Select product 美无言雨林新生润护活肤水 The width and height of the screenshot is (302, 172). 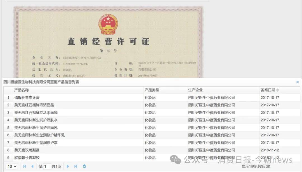pos(36,120)
